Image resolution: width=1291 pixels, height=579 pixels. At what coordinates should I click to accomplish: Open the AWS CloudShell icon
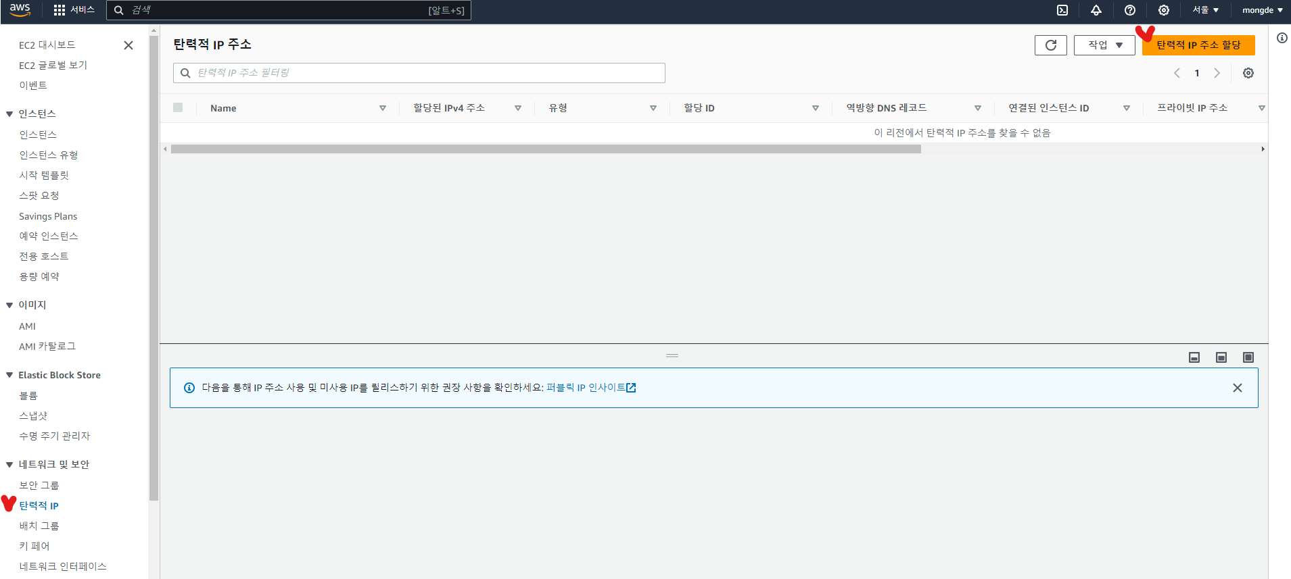pos(1062,10)
